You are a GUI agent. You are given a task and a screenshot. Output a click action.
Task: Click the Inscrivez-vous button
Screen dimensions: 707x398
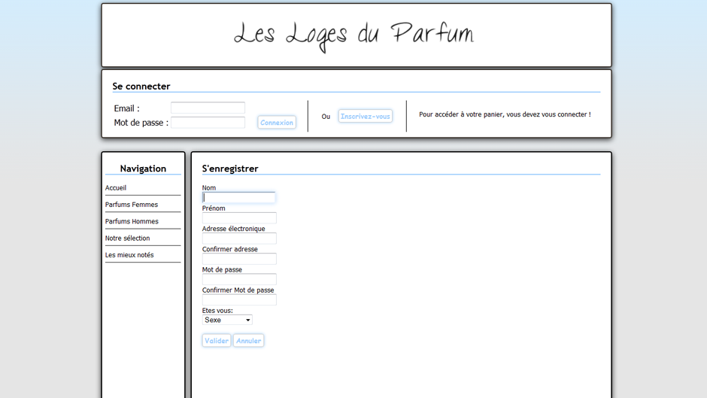tap(366, 116)
